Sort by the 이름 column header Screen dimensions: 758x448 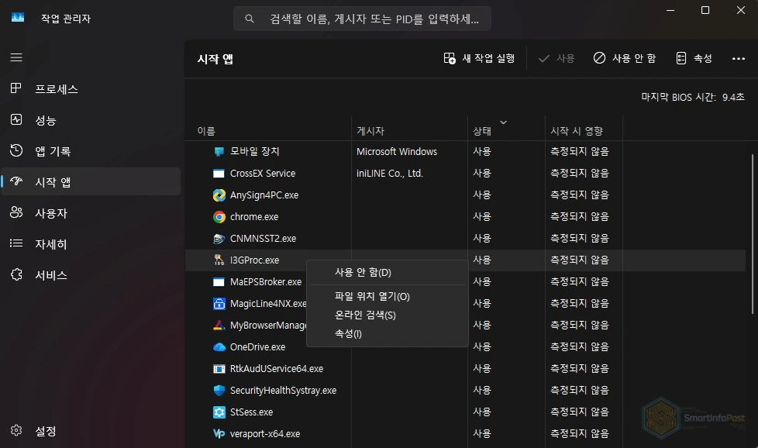point(268,130)
